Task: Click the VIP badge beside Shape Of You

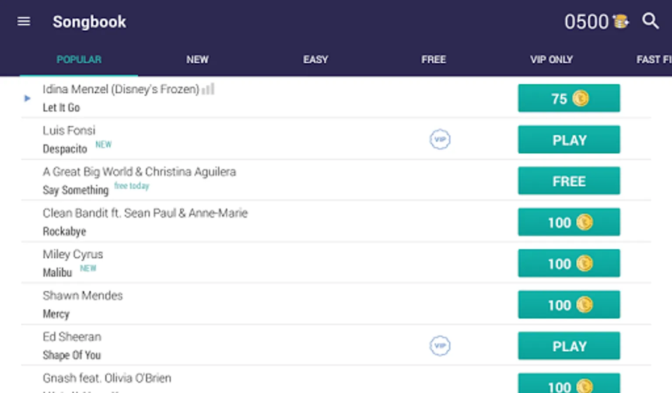Action: coord(440,345)
